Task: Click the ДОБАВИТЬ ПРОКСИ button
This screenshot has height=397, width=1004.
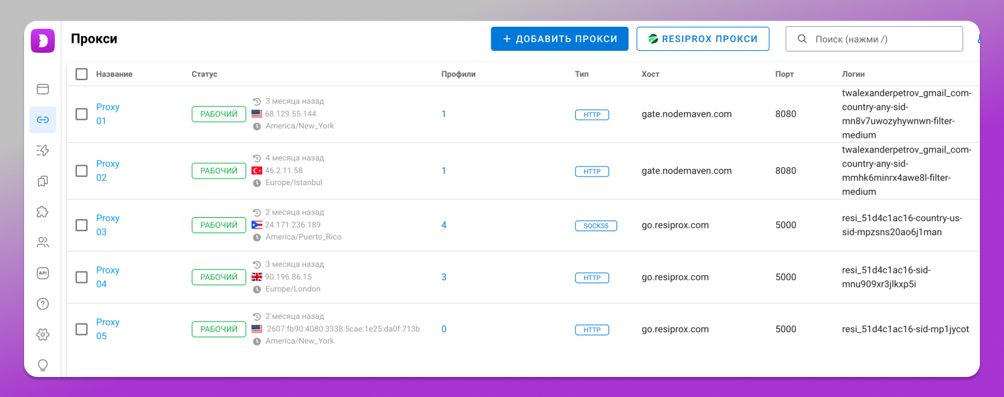Action: (560, 39)
